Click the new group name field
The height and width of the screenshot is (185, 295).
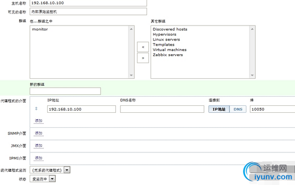[x=65, y=91]
